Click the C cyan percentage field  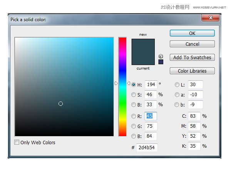(194, 116)
